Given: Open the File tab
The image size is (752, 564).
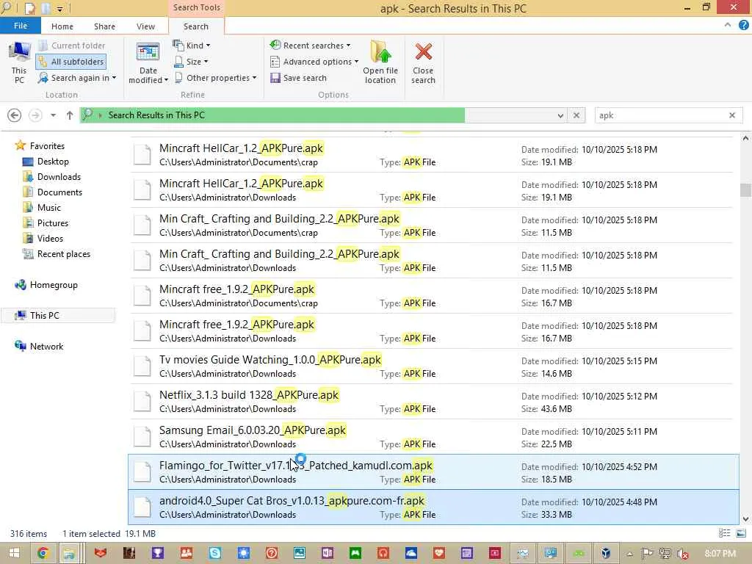Looking at the screenshot, I should (20, 26).
